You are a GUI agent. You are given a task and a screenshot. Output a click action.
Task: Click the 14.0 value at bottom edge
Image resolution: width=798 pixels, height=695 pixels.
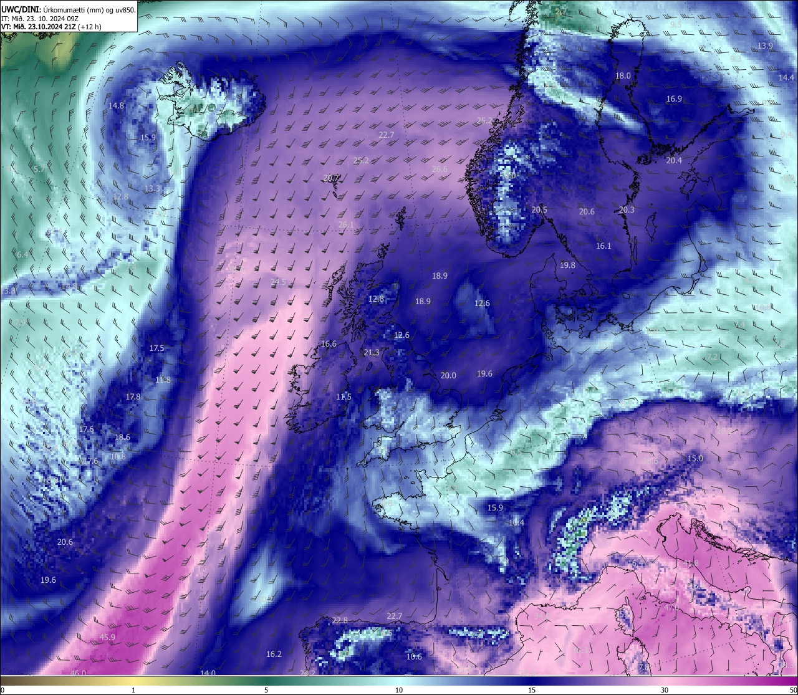(x=208, y=673)
